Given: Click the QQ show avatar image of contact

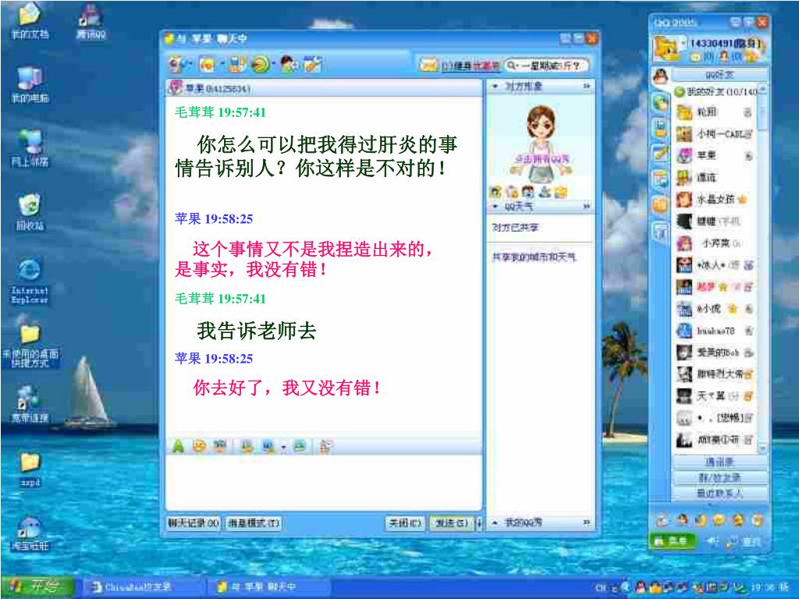Looking at the screenshot, I should click(x=542, y=145).
